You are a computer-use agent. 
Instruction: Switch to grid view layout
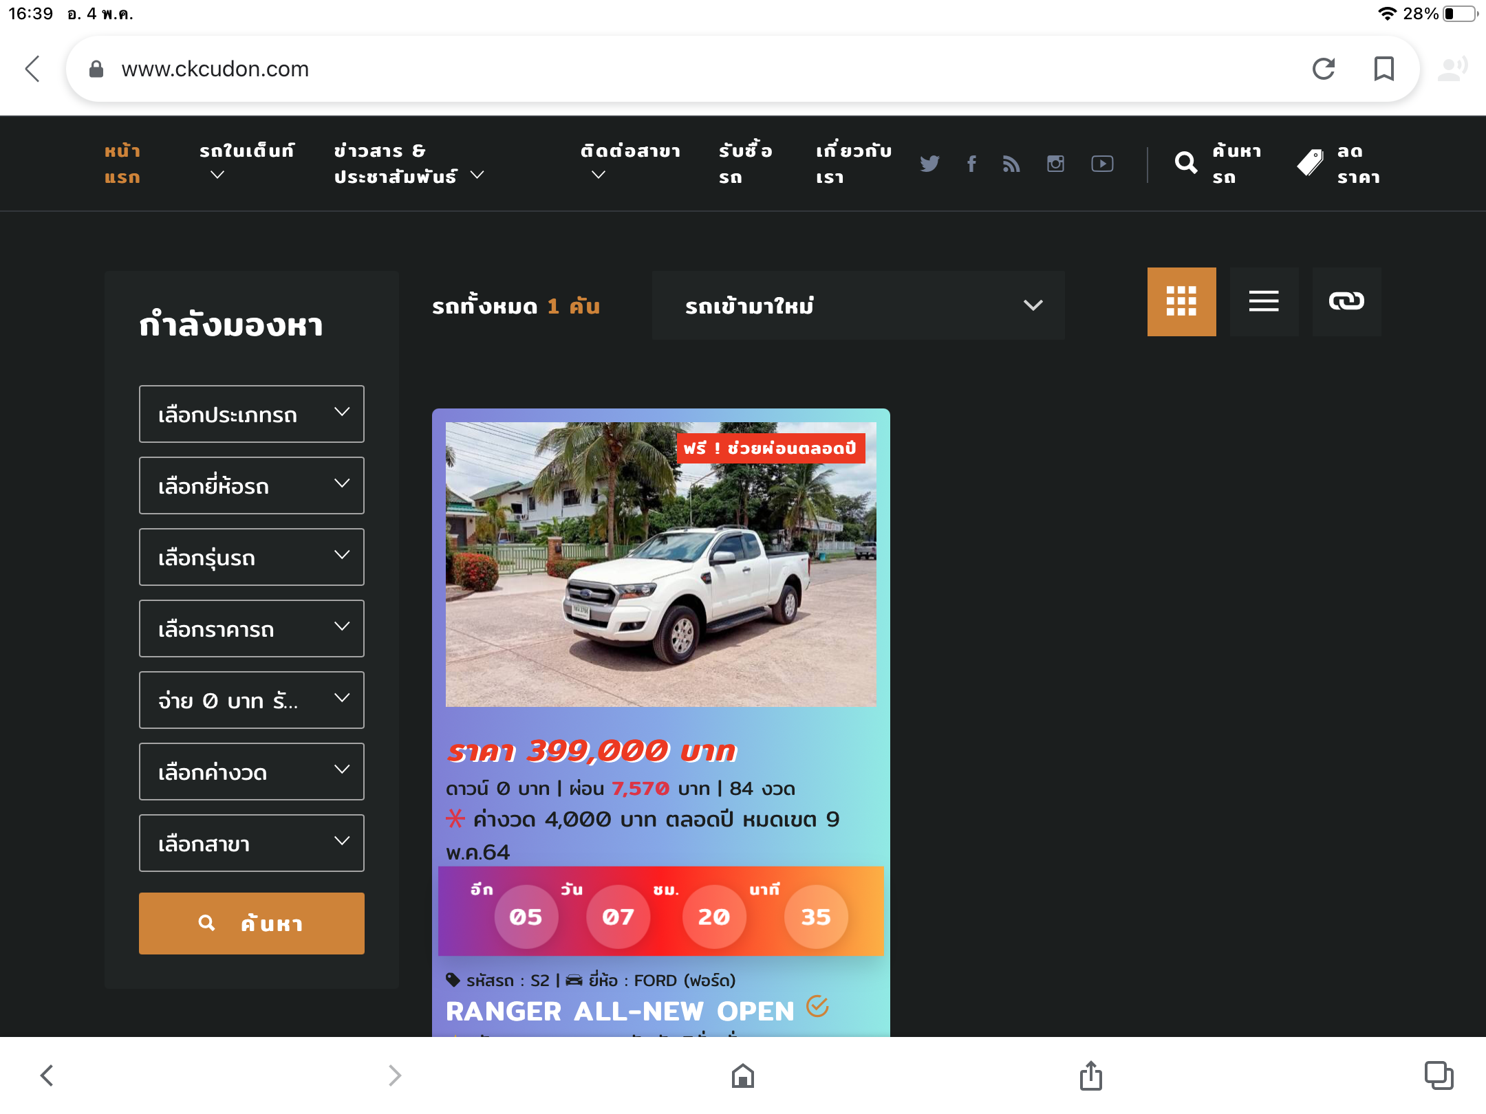(1181, 301)
